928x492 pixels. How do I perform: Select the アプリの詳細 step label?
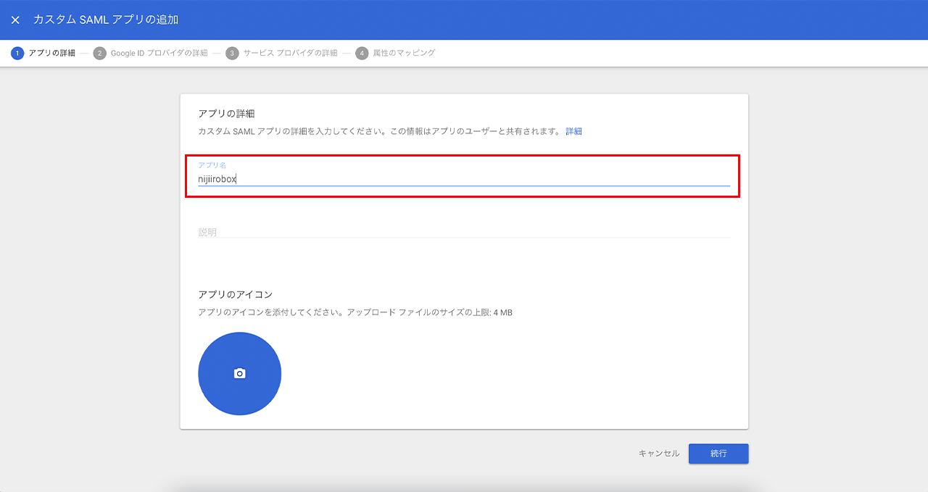(x=51, y=53)
